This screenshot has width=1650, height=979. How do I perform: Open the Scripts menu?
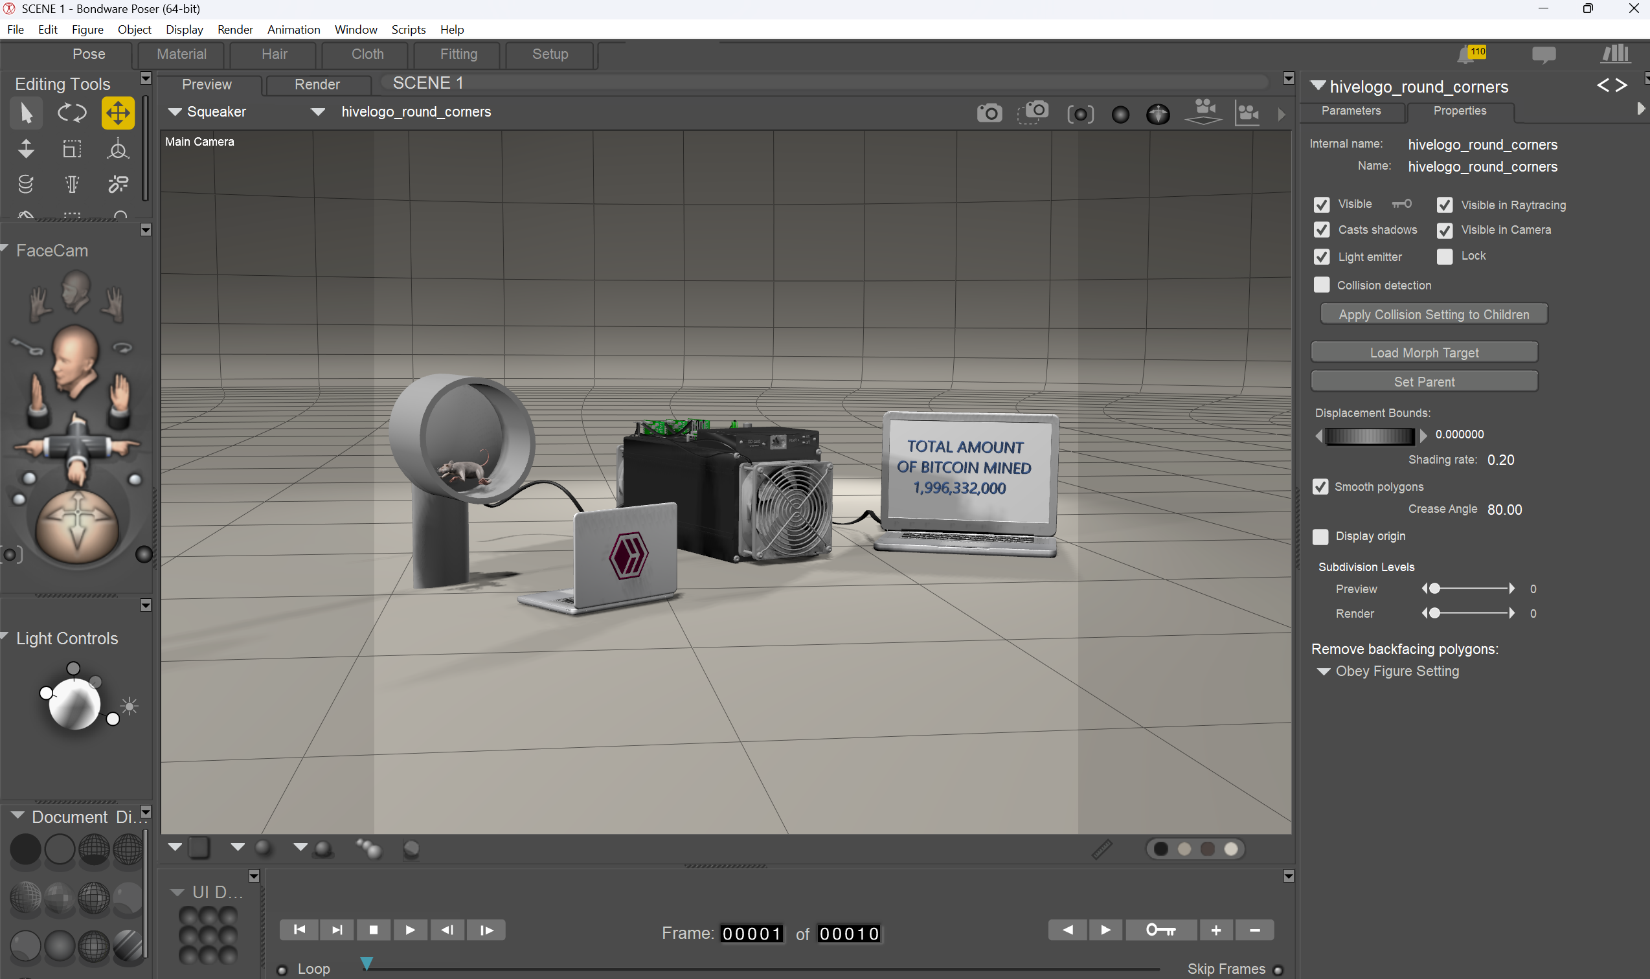(409, 30)
